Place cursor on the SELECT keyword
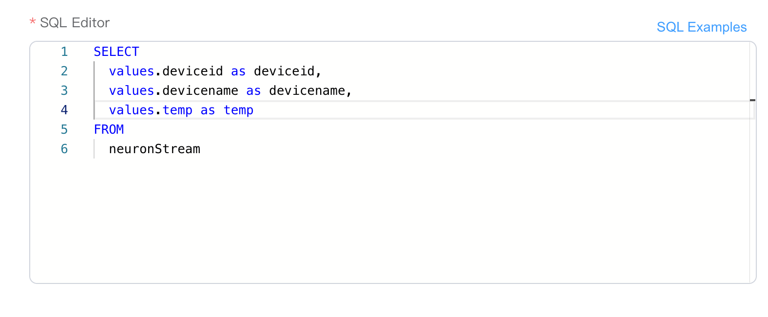 point(116,52)
